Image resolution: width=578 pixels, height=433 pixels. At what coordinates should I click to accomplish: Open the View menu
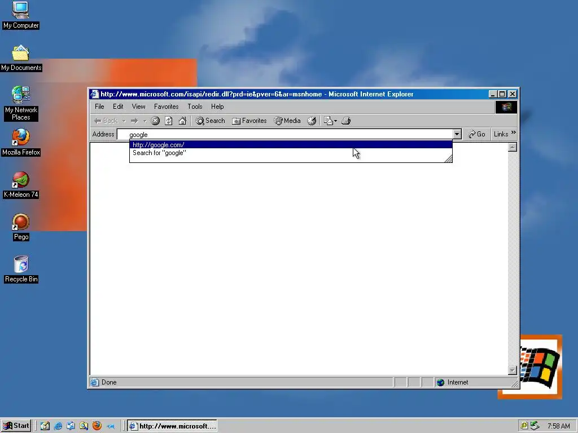[139, 107]
